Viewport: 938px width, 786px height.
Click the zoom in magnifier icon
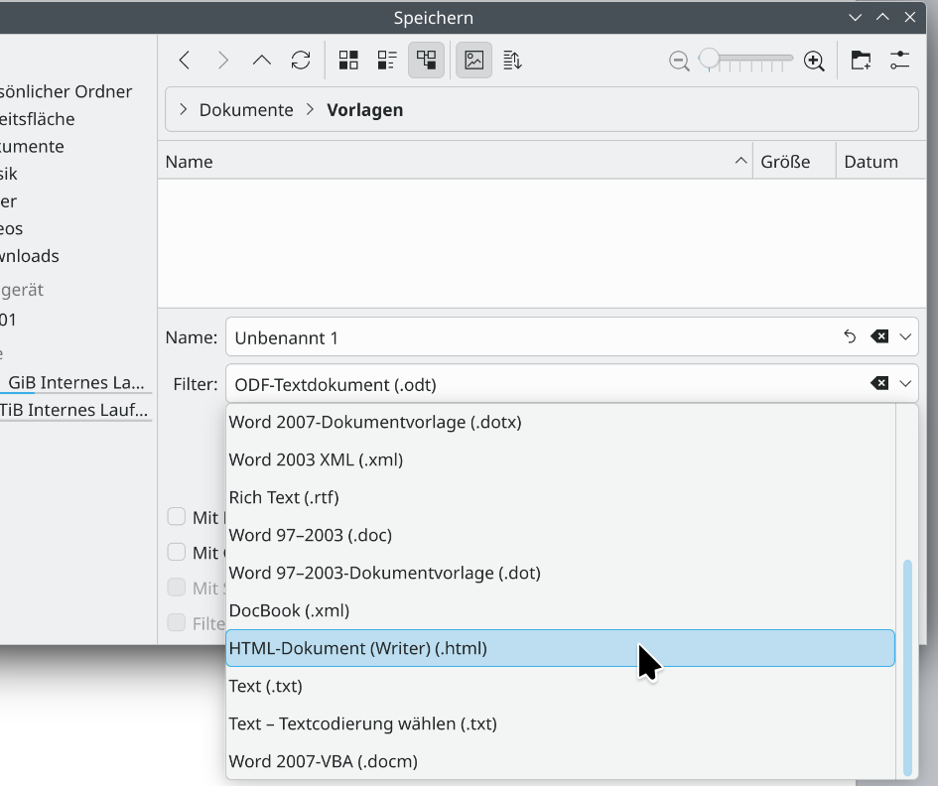pos(814,61)
